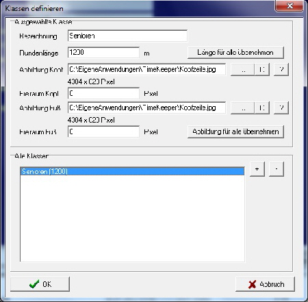Click the ".." browse button for Abbildung Kopf
The width and height of the screenshot is (308, 302).
click(x=242, y=69)
